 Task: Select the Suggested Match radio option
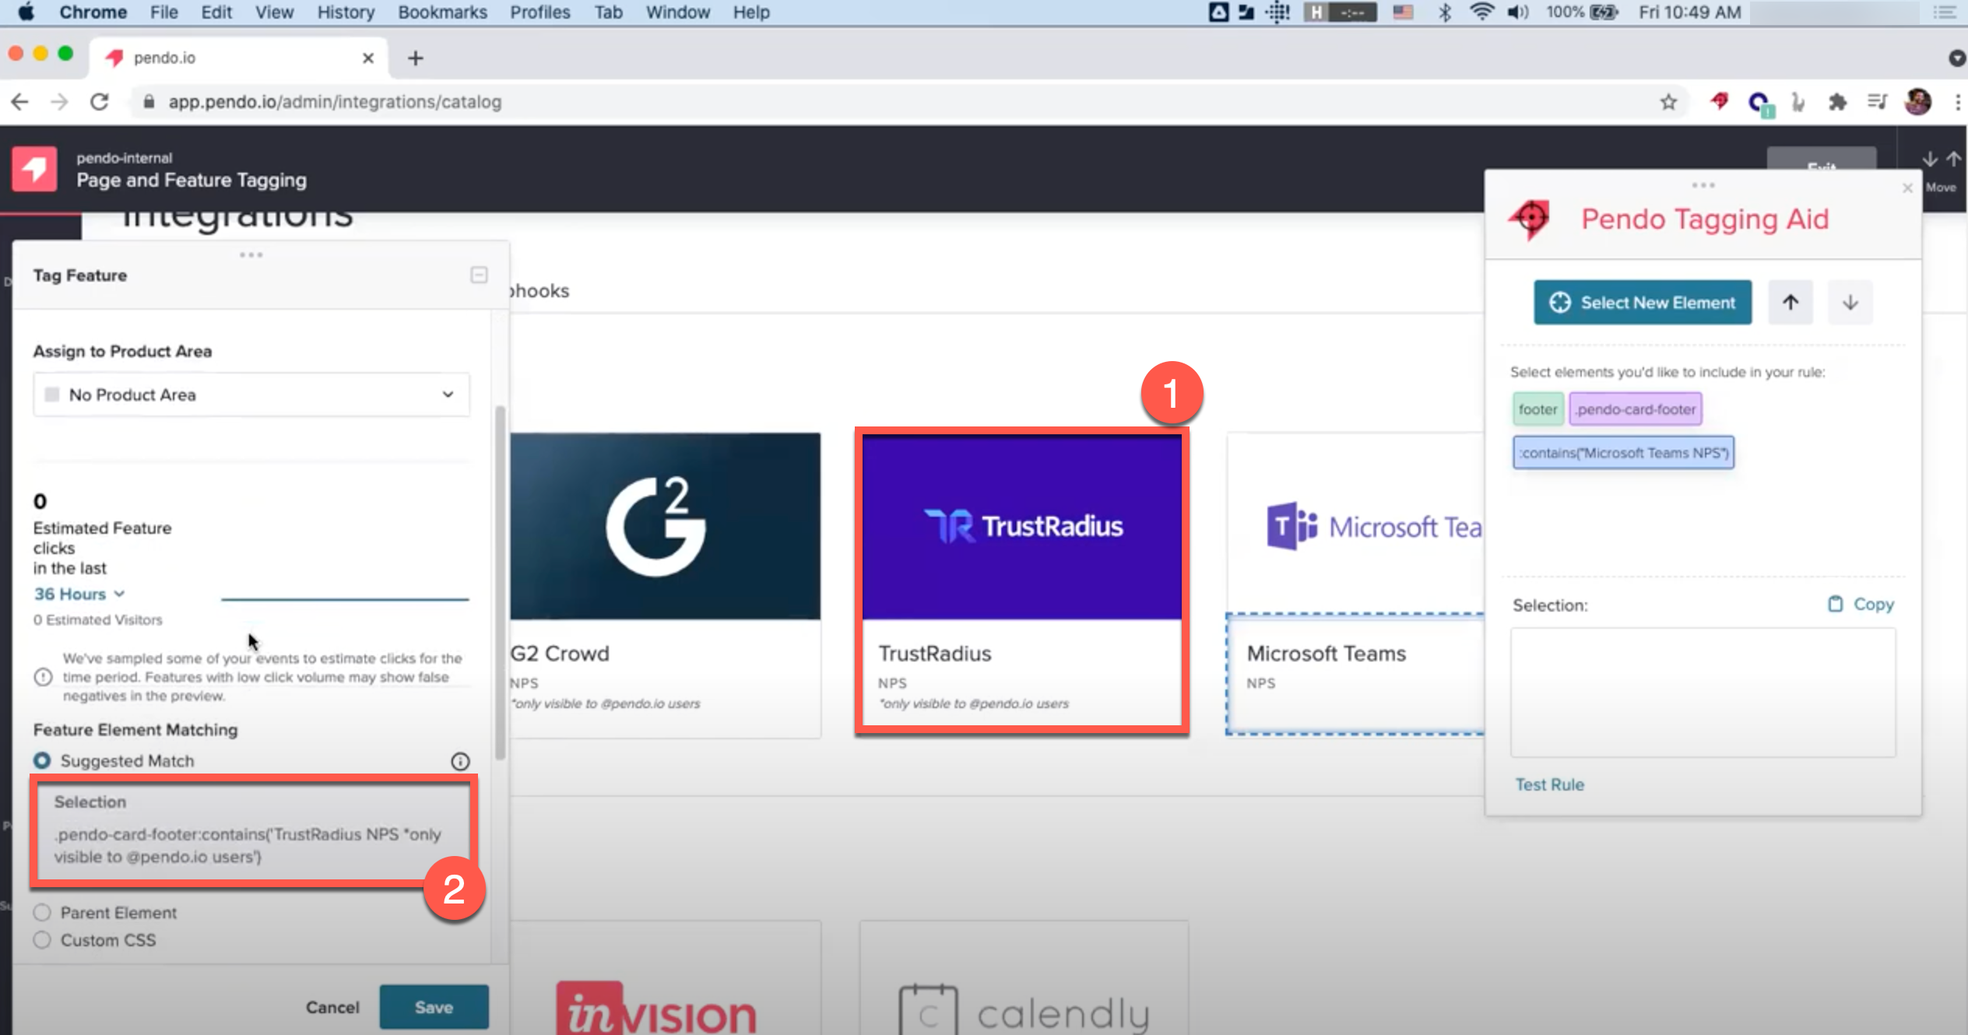tap(42, 760)
